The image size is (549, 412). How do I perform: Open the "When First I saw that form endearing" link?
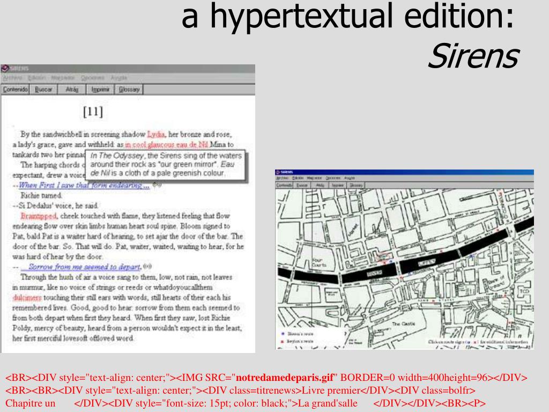pyautogui.click(x=84, y=185)
